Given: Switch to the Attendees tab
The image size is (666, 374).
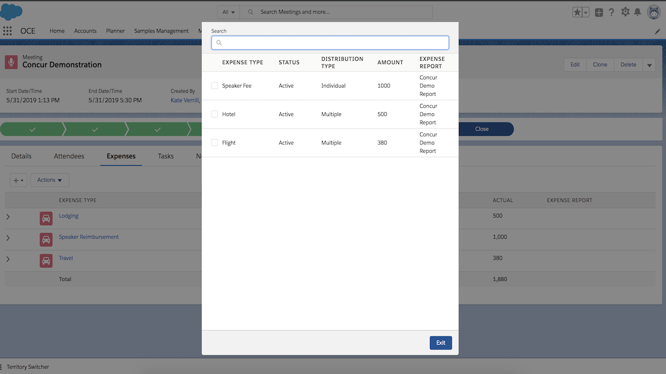Looking at the screenshot, I should 69,156.
